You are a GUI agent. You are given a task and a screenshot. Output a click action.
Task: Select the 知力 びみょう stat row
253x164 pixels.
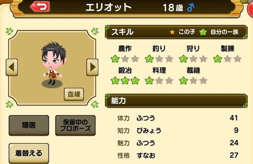[x=177, y=130]
